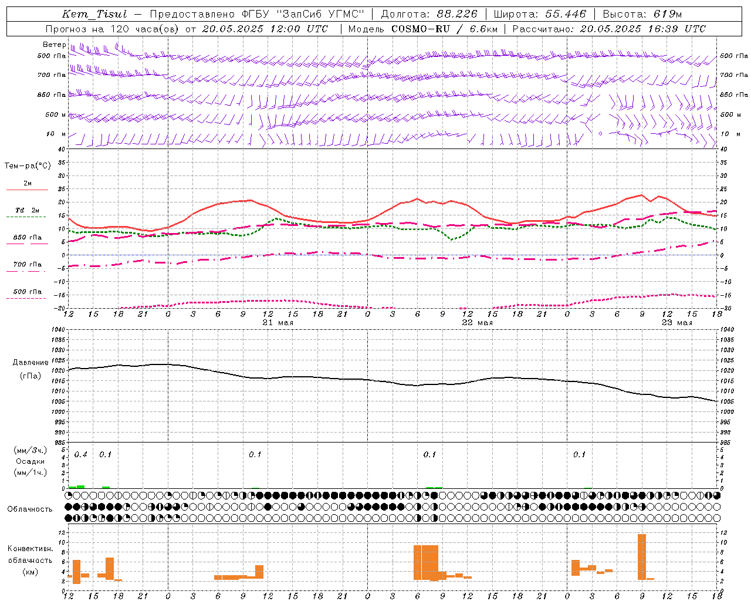Click the Осадки panel label
751x601 pixels.
(30, 461)
